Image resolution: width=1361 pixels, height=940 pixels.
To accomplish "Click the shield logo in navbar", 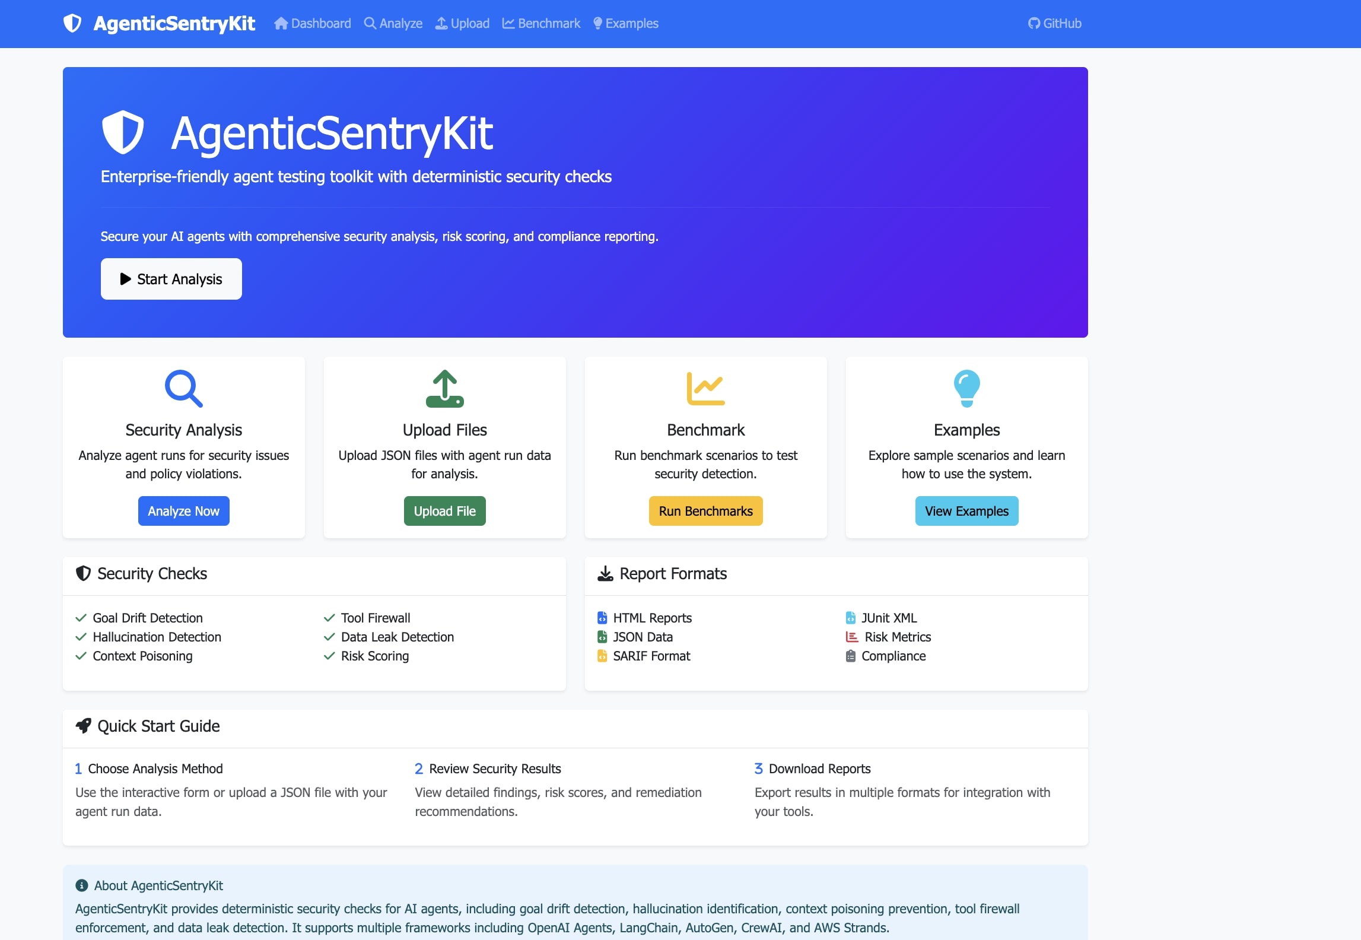I will tap(72, 23).
